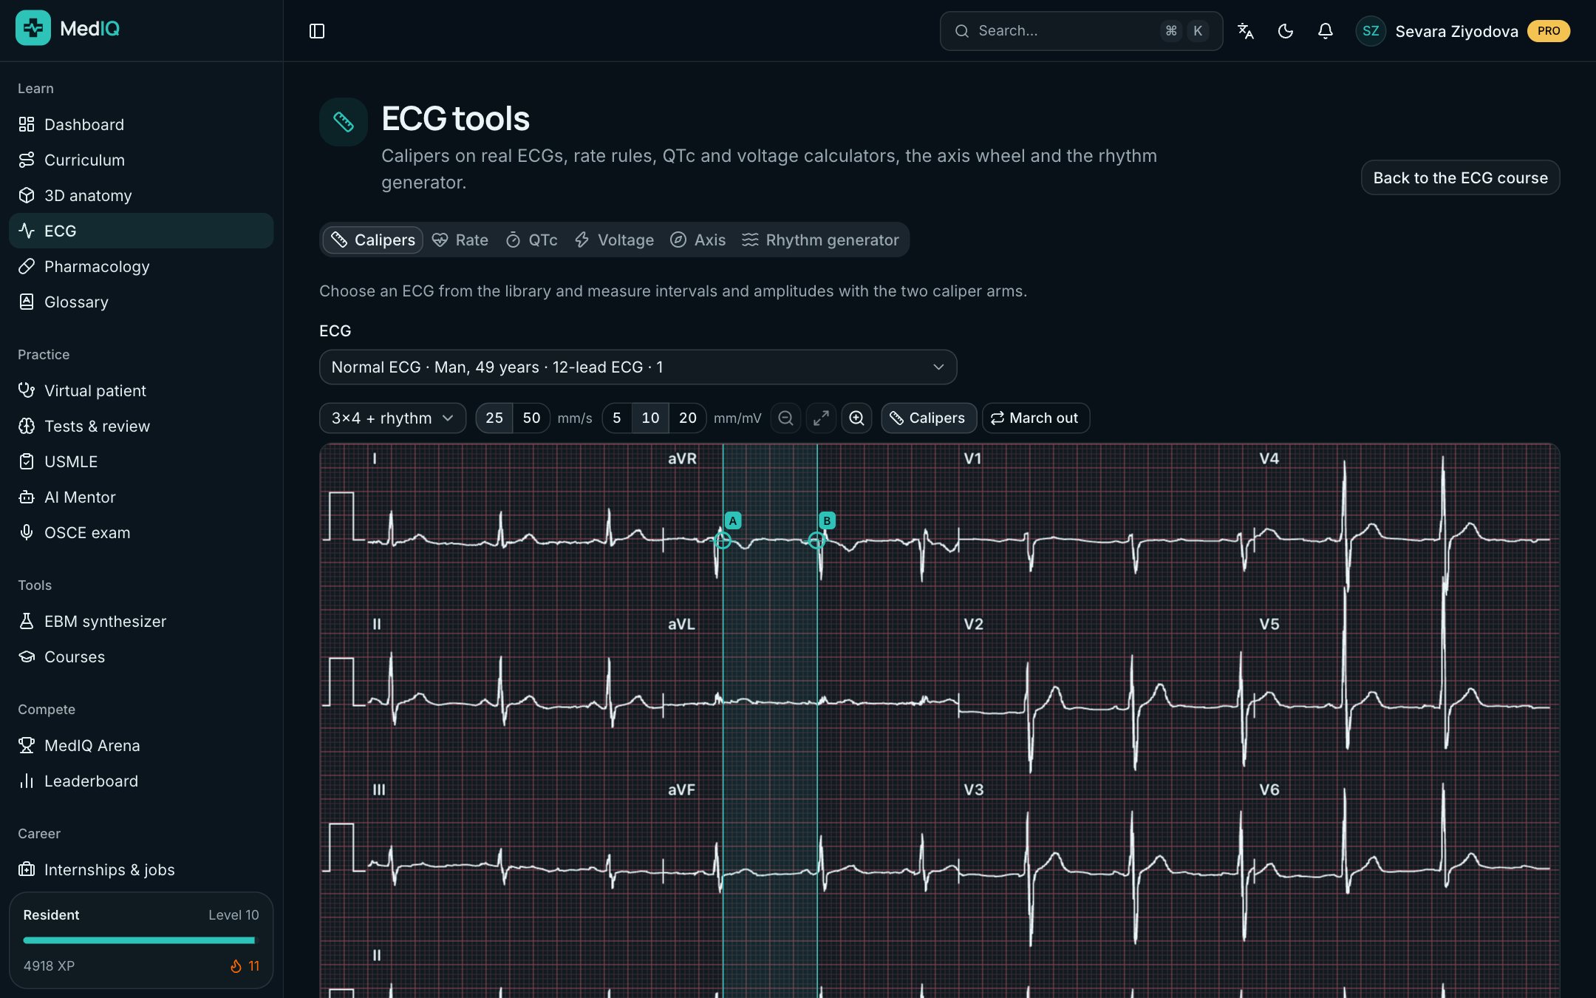
Task: Focus the Search field
Action: click(x=1081, y=31)
